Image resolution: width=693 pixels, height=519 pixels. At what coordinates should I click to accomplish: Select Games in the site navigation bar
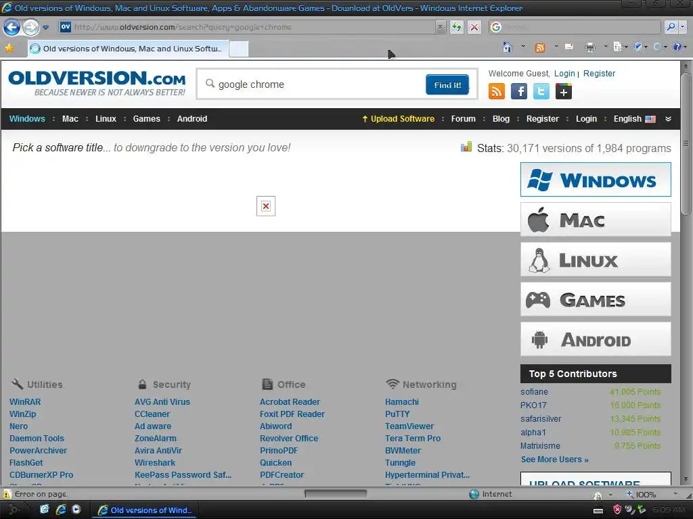(x=146, y=119)
